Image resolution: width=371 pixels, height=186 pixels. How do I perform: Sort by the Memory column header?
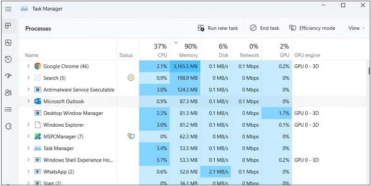coord(185,50)
